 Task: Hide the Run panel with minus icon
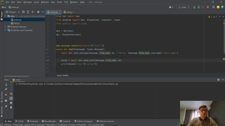click(x=223, y=79)
